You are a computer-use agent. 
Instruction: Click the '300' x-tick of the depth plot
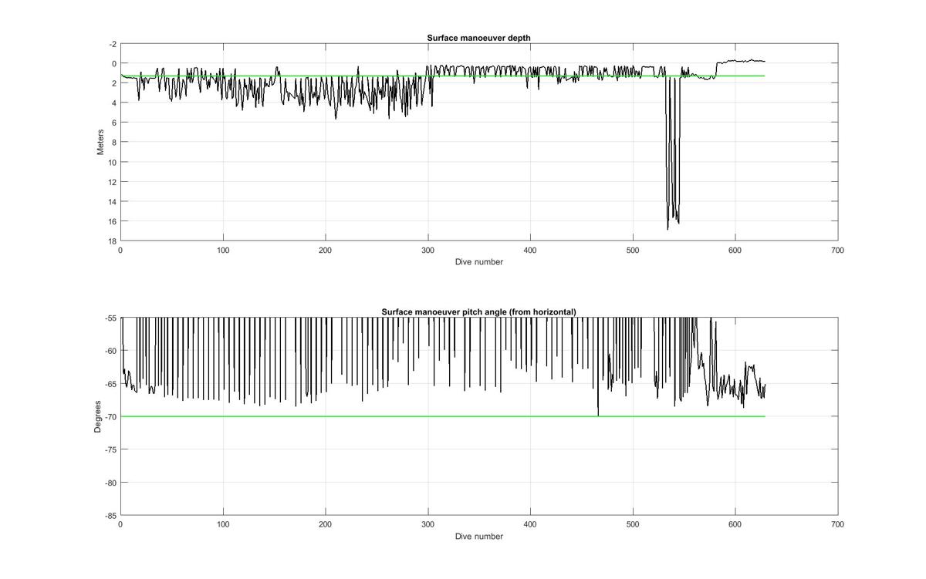coord(428,251)
